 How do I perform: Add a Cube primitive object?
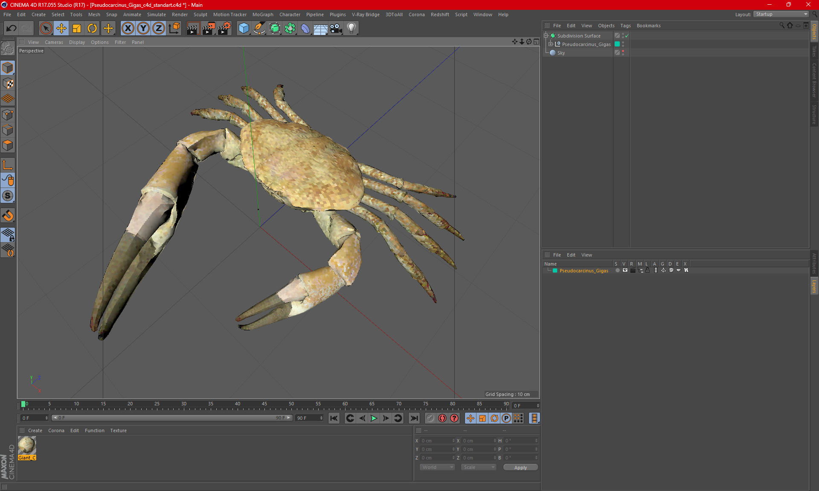click(x=244, y=28)
